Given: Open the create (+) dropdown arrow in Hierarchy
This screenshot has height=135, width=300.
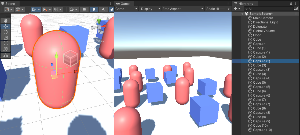Looking at the screenshot, I should click(x=239, y=9).
